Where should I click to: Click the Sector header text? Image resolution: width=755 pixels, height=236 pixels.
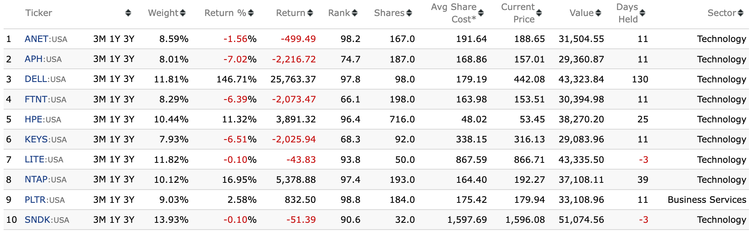[x=722, y=13]
